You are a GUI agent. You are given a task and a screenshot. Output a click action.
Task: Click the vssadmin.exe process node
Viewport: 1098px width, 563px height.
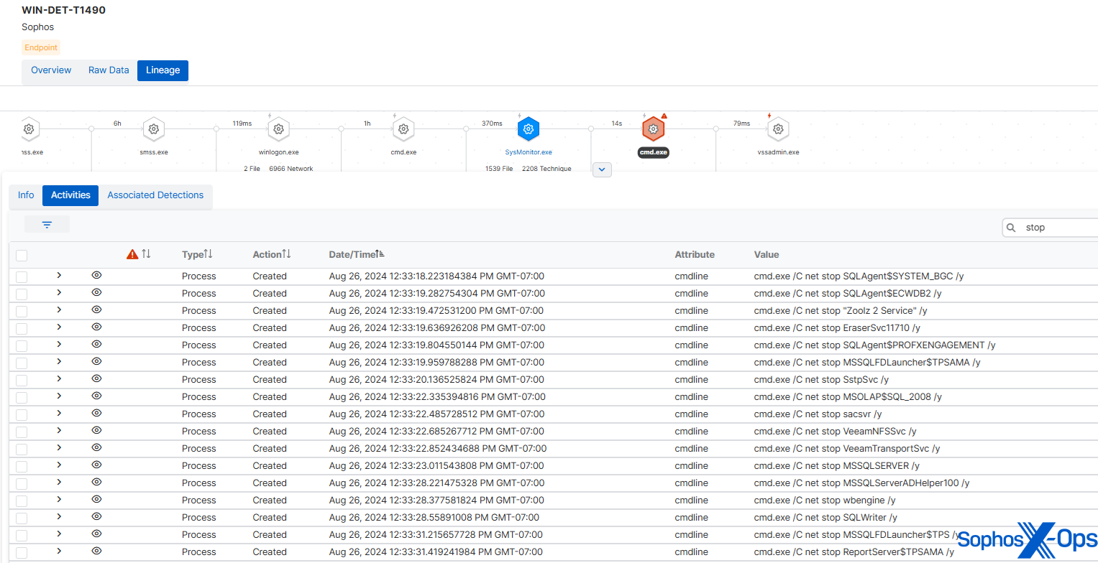(778, 129)
